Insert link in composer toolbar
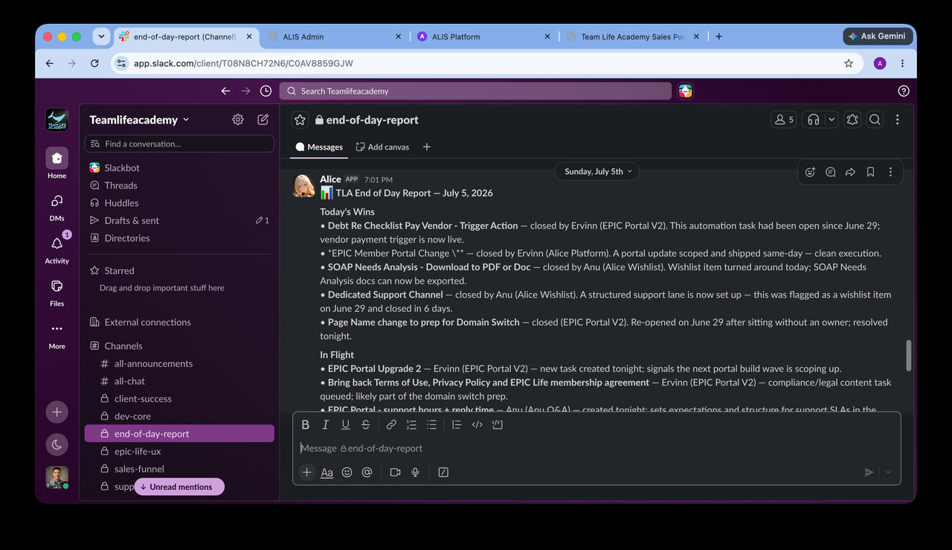 (391, 425)
